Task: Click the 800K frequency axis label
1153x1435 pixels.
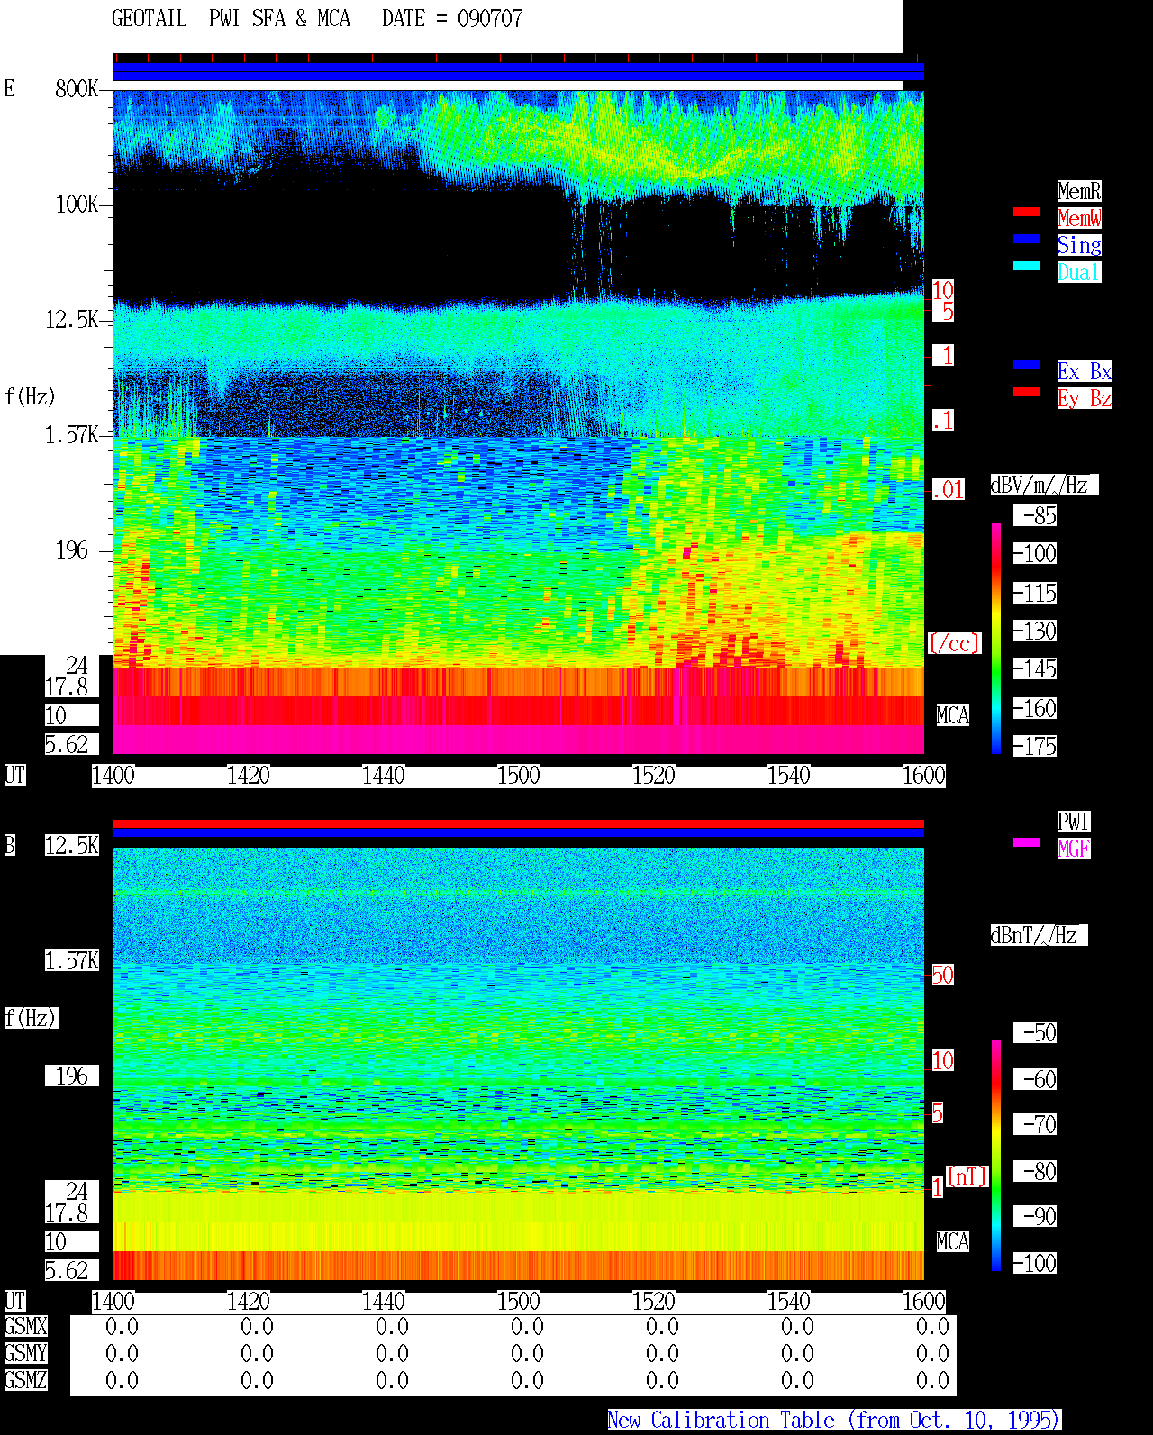Action: click(x=77, y=89)
